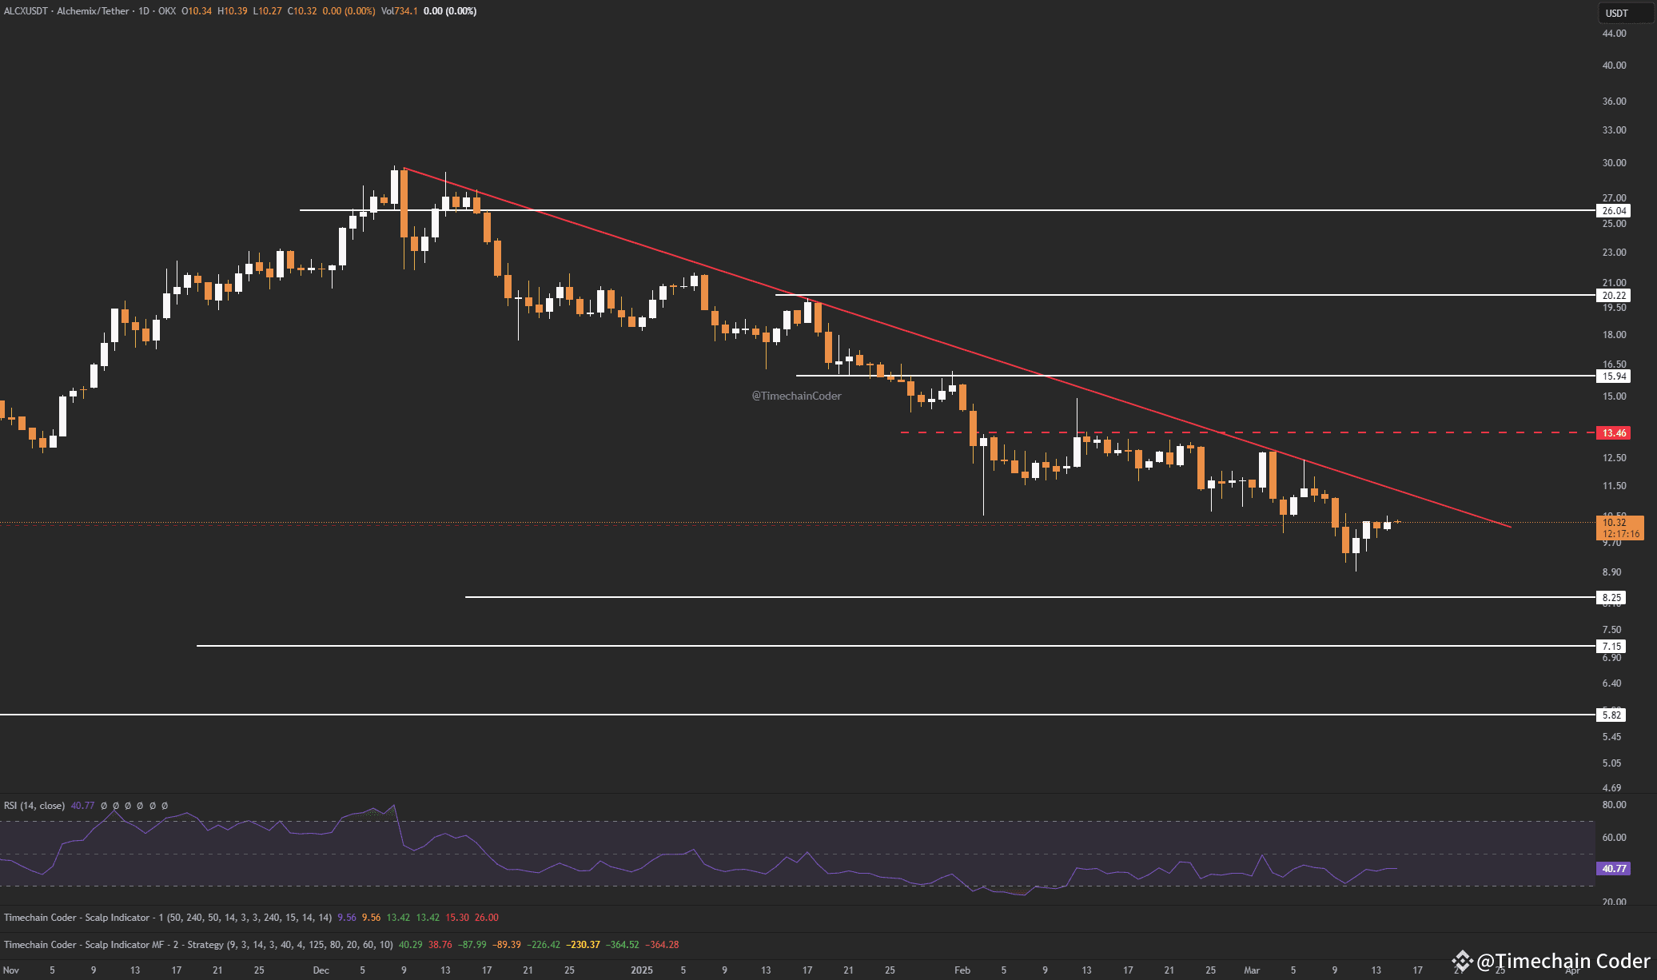Select the 20.22 price level label
This screenshot has height=980, width=1657.
[1613, 296]
